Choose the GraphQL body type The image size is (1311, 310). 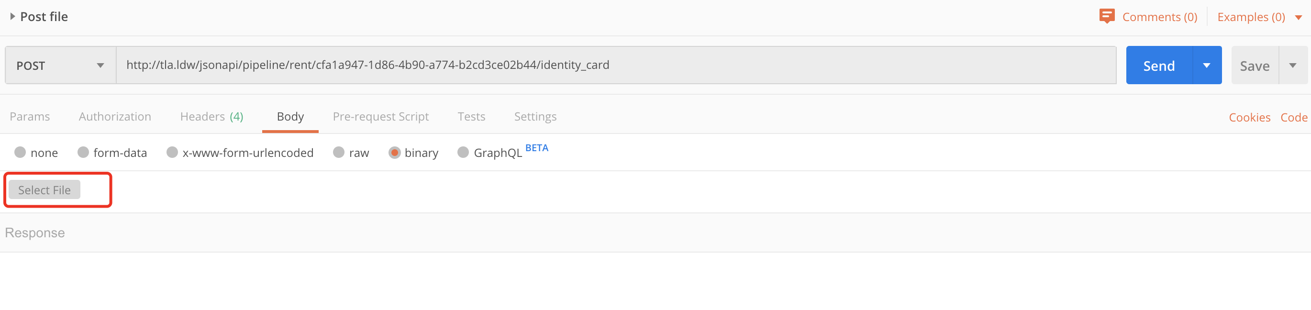click(x=463, y=152)
